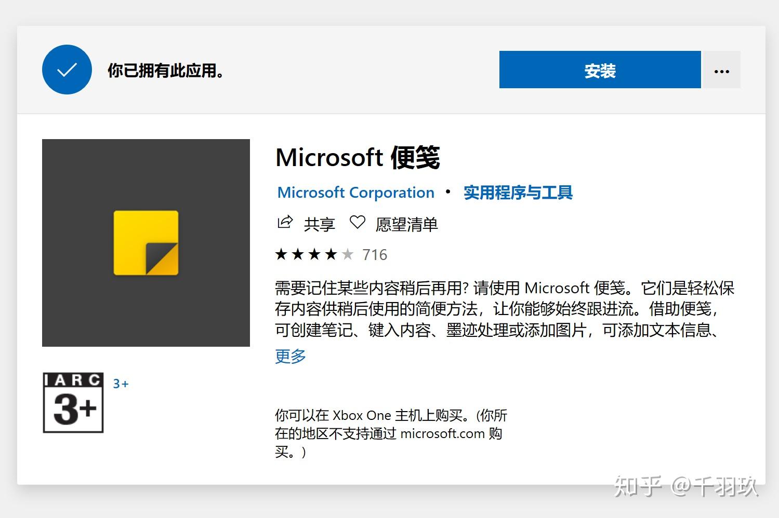Open the more options ellipsis menu
This screenshot has height=518, width=779.
(721, 70)
